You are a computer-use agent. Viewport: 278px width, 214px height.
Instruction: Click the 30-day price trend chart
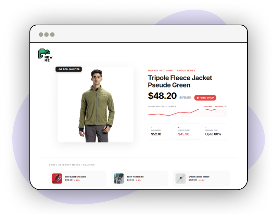pyautogui.click(x=187, y=112)
